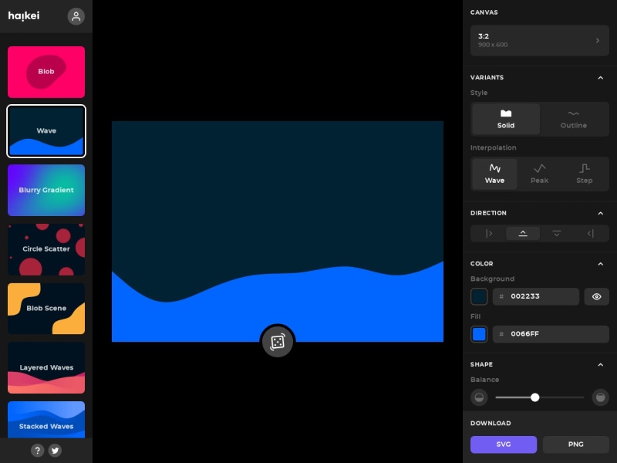Screen dimensions: 617x463
Task: Open the fill color swatch
Action: tap(479, 334)
